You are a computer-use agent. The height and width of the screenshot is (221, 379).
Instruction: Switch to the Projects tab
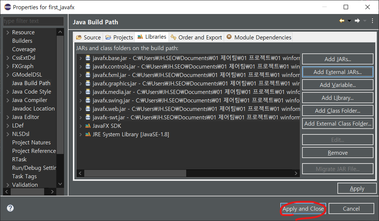coord(119,37)
